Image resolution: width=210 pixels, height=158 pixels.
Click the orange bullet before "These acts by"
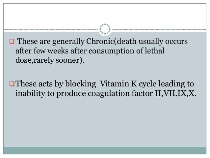click(x=12, y=84)
